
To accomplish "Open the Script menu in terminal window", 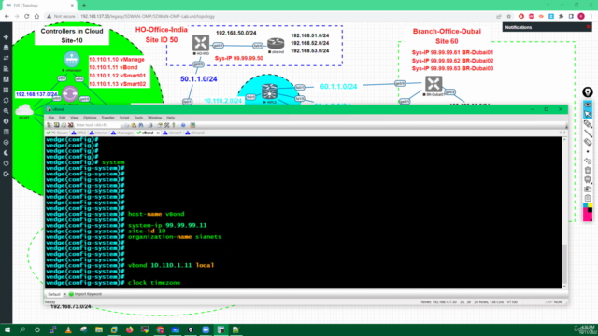I will click(124, 118).
